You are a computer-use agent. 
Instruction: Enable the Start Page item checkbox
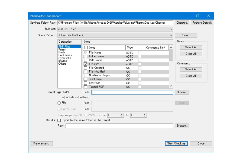[x=86, y=79]
